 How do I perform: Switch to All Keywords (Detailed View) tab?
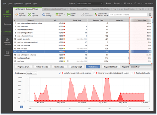click(x=55, y=9)
